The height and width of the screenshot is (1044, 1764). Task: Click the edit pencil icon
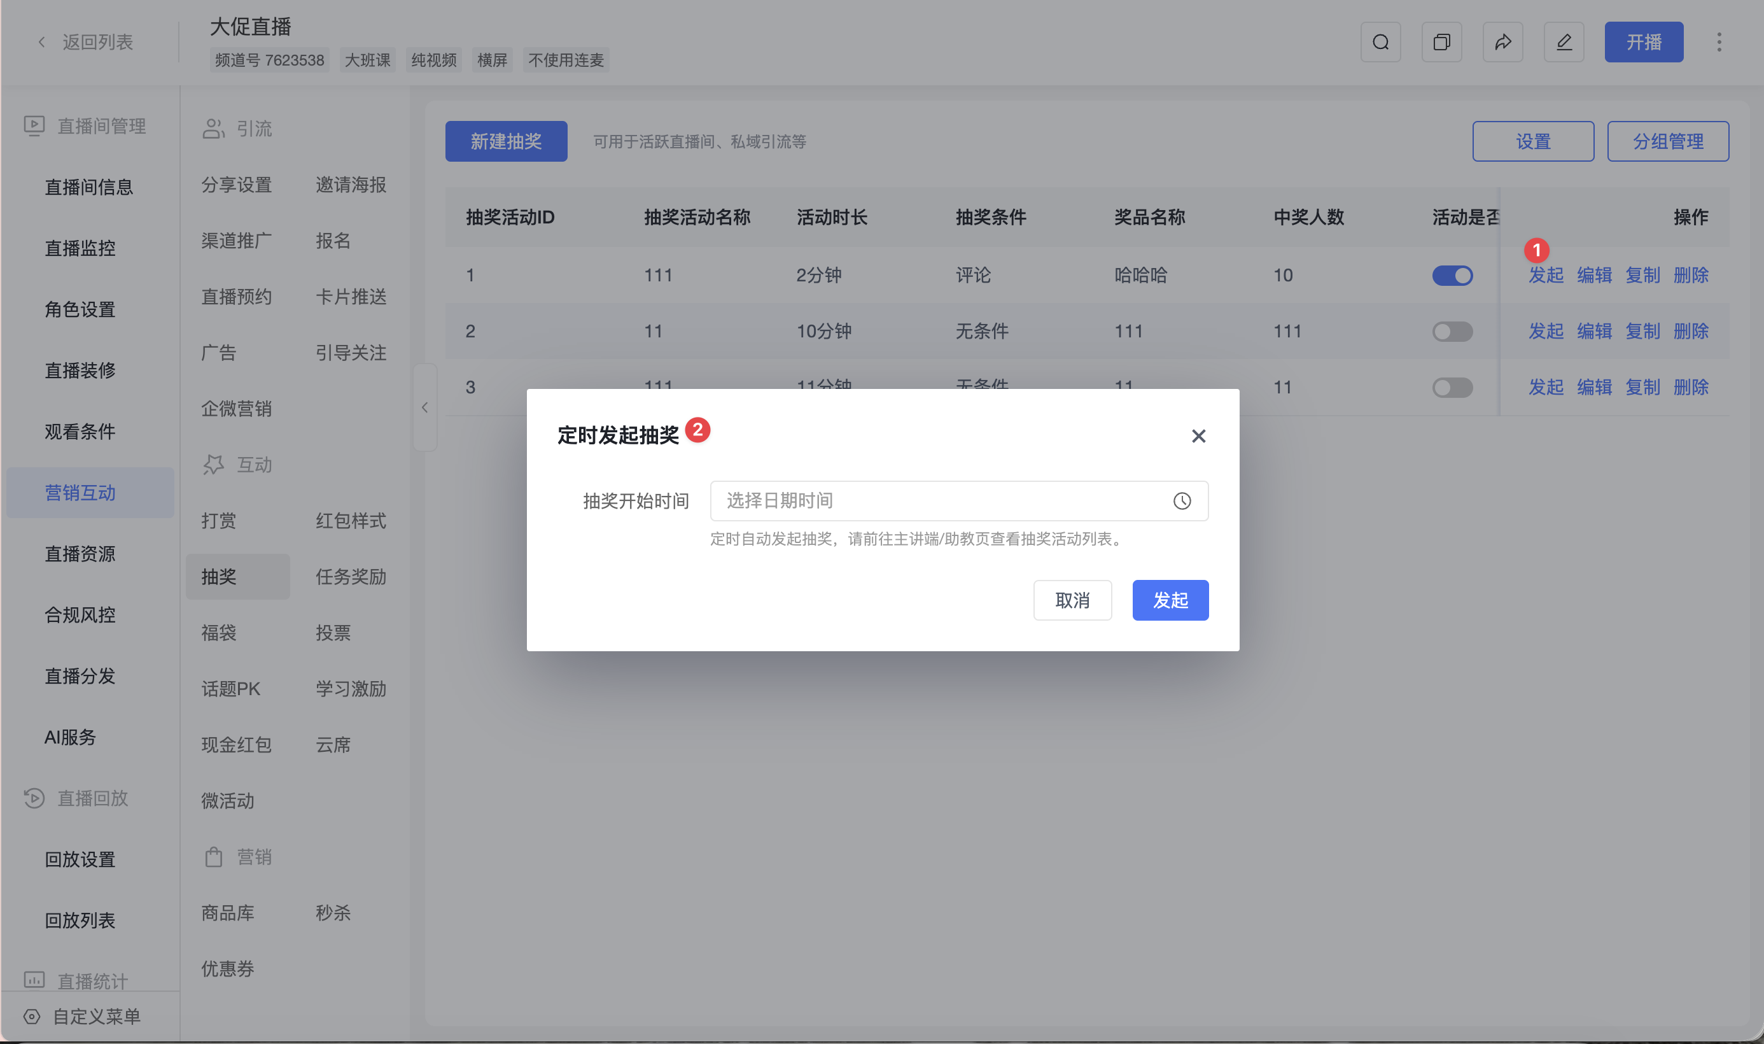[1564, 42]
